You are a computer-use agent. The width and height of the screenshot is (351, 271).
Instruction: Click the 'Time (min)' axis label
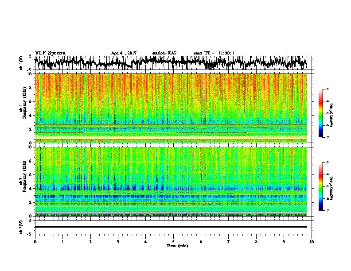pyautogui.click(x=177, y=246)
